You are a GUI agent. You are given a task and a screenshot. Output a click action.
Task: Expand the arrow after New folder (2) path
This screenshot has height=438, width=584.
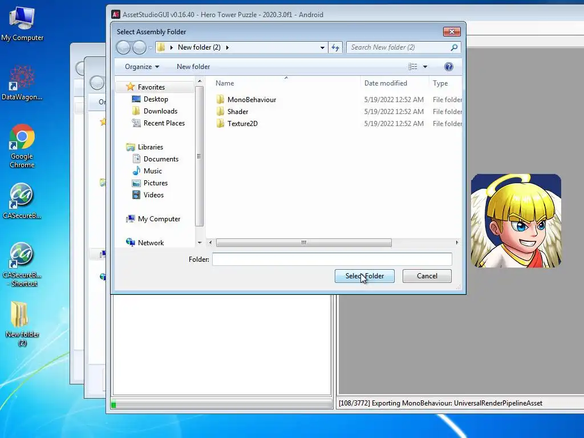[227, 48]
